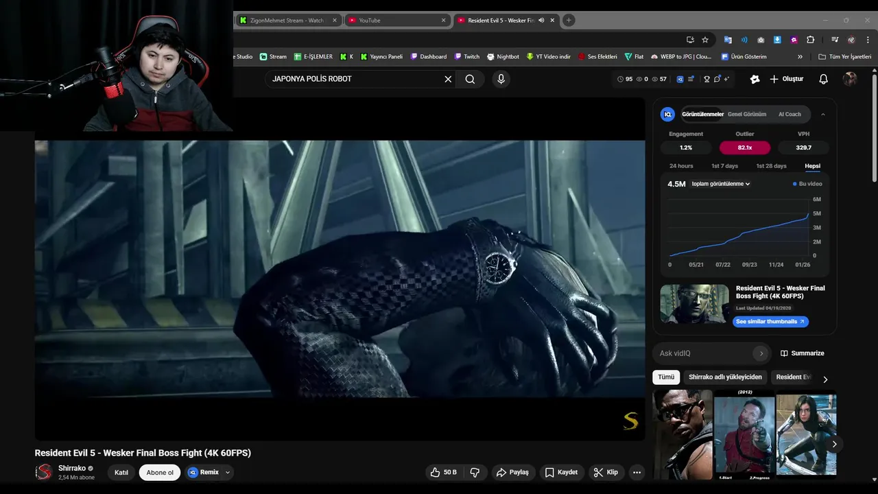Close the YouTube tab
The image size is (878, 494).
coord(443,21)
